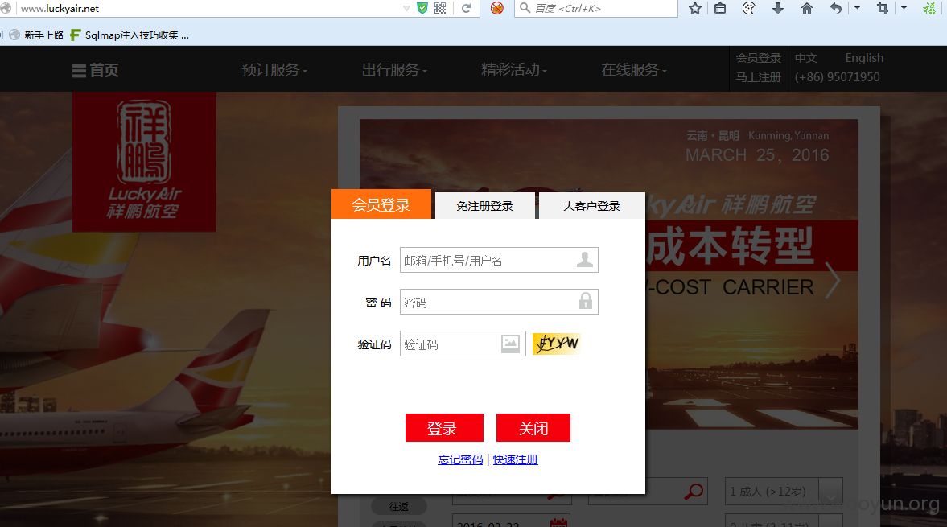Click the user silhouette icon in username field
The image size is (947, 527).
(585, 260)
